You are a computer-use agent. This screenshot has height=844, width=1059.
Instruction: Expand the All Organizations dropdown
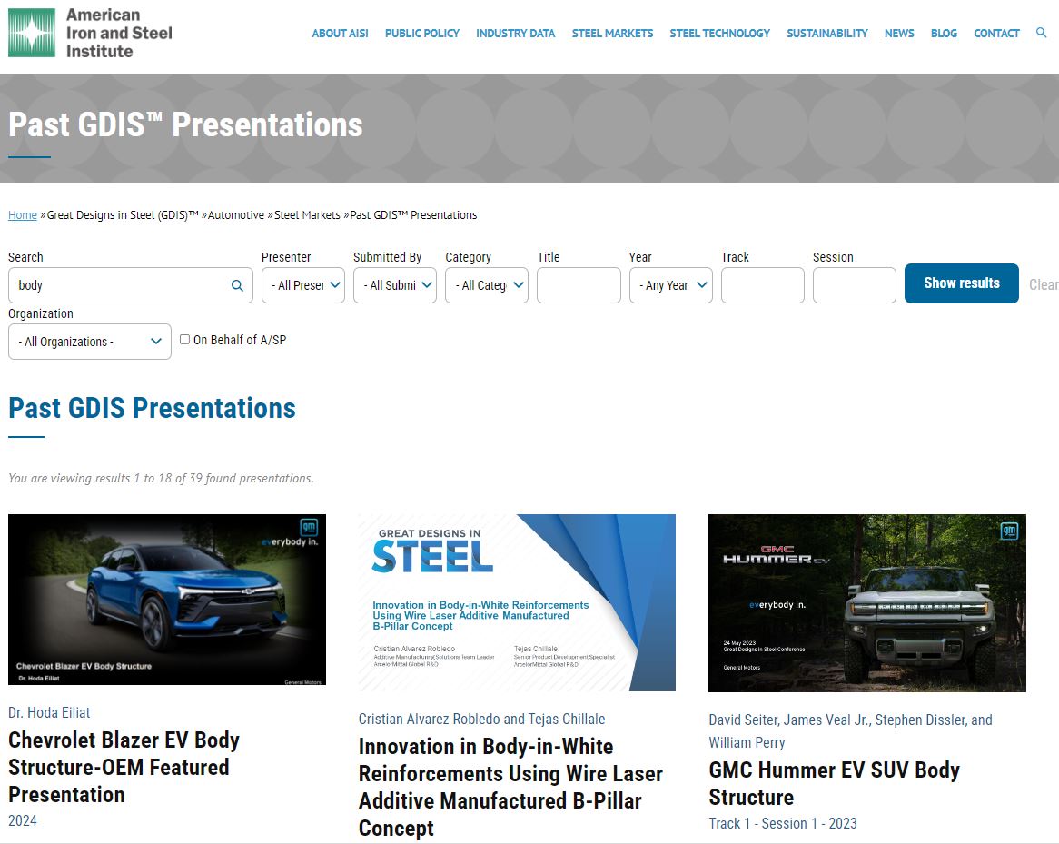point(90,342)
